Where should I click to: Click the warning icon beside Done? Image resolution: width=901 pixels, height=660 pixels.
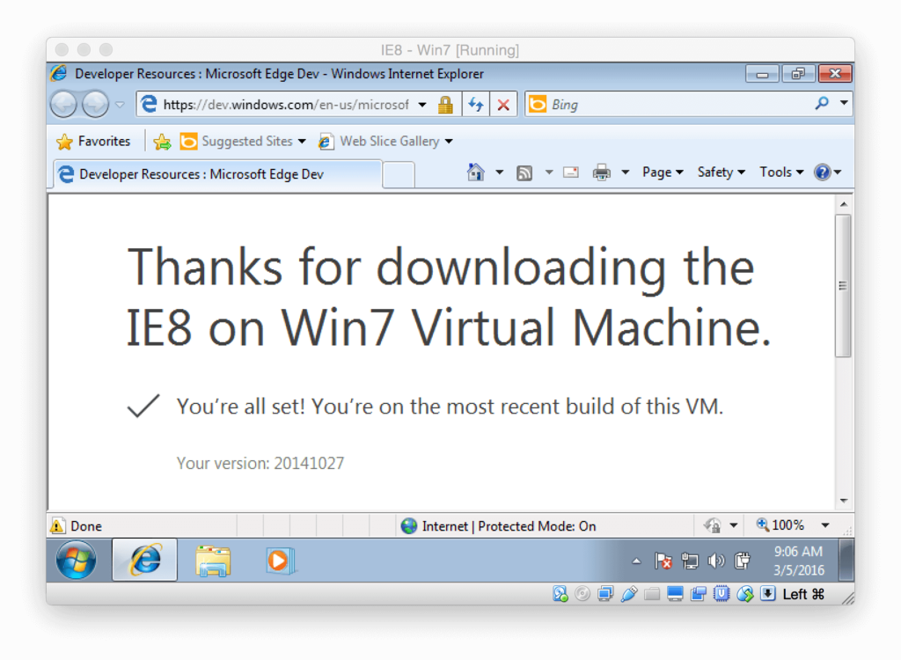click(57, 525)
